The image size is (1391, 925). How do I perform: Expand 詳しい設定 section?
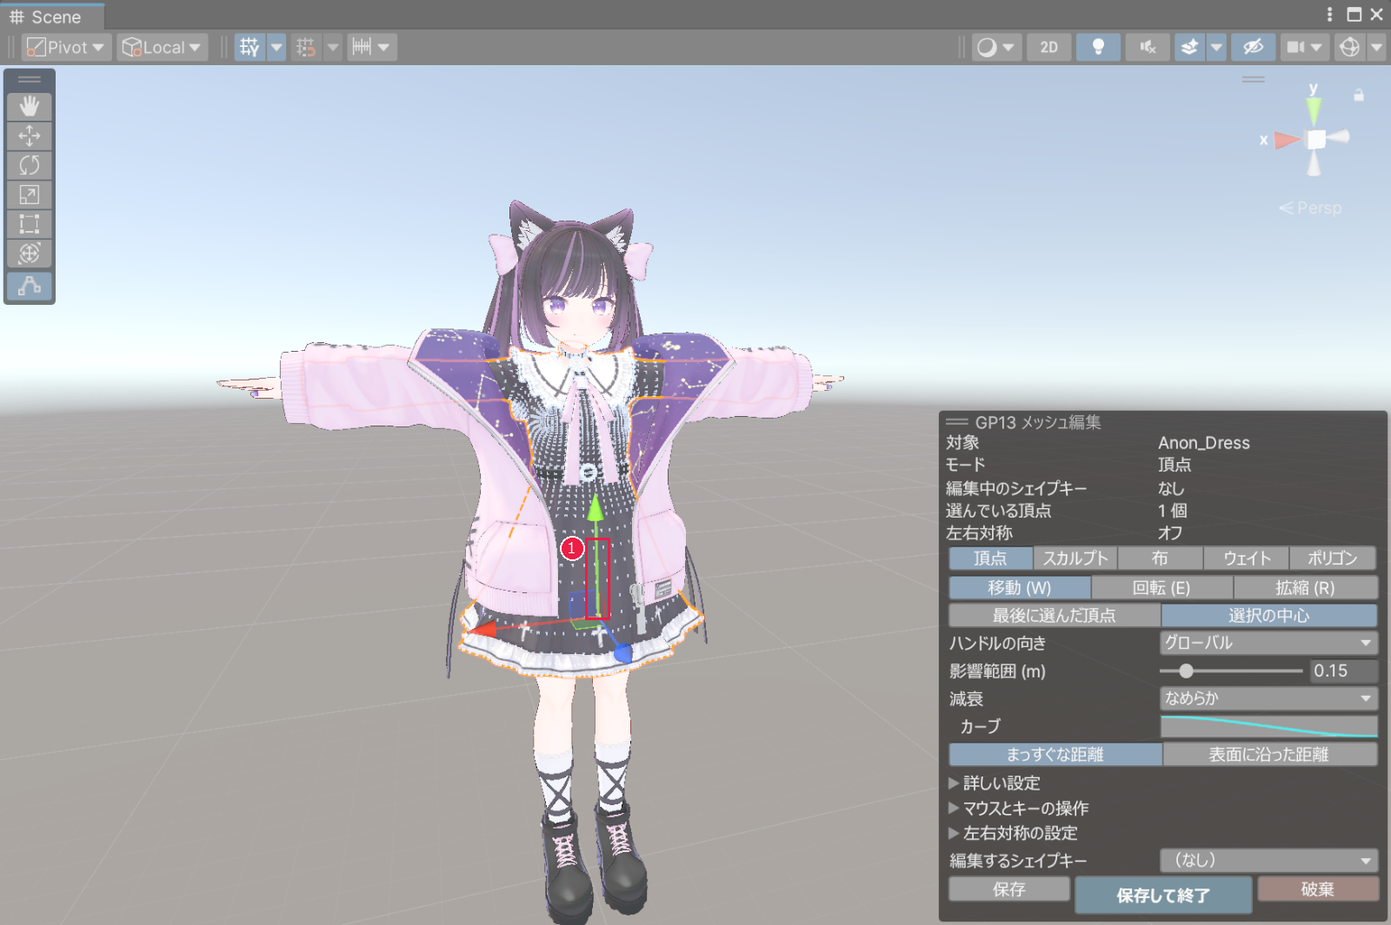pos(995,783)
